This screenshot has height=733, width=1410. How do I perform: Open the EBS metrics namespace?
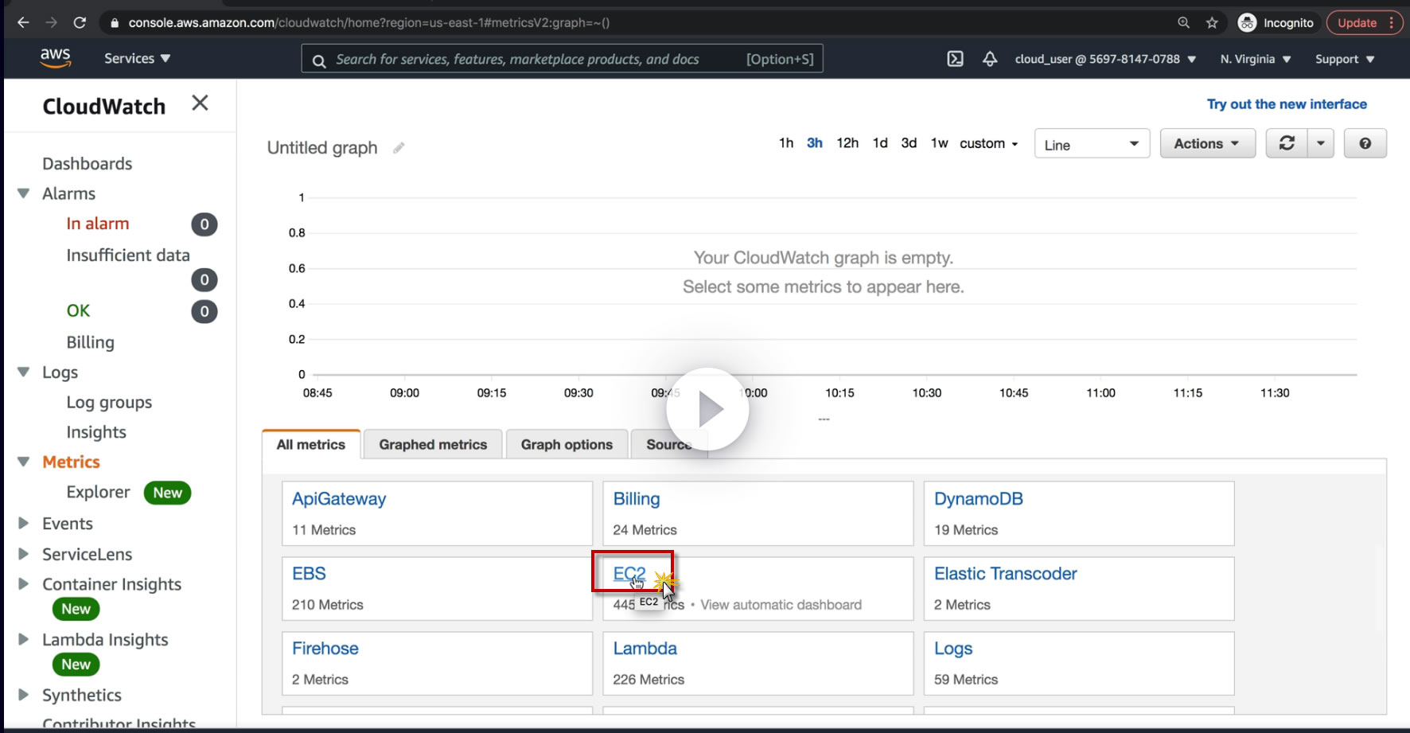[309, 574]
